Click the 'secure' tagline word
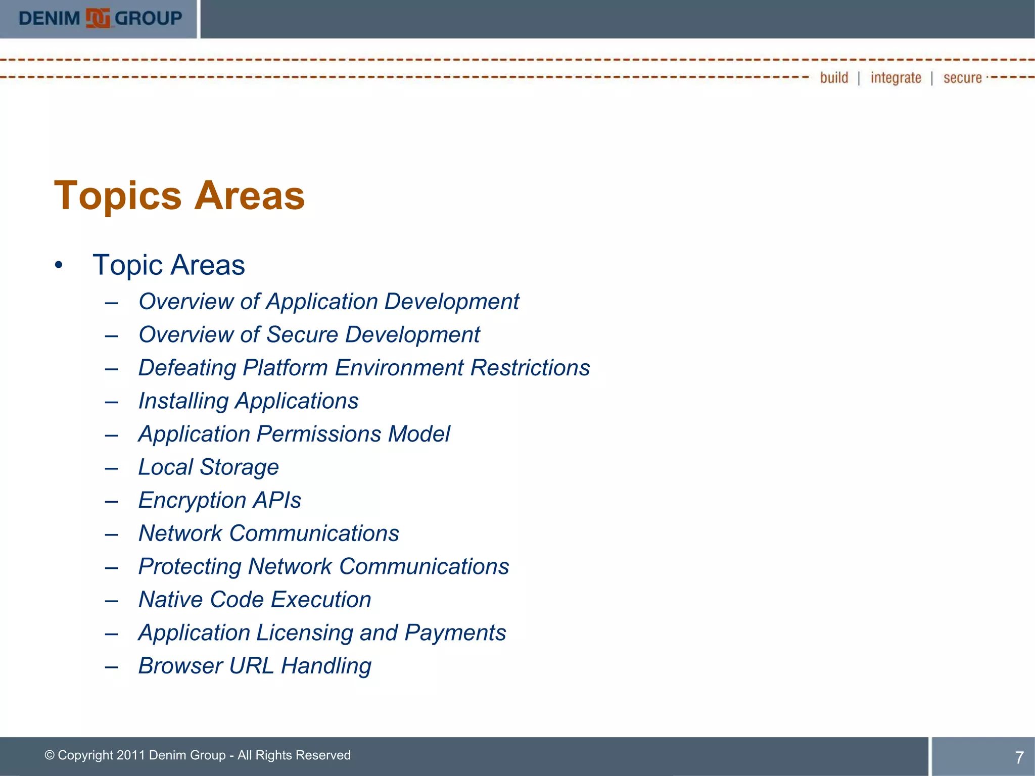 [x=962, y=78]
